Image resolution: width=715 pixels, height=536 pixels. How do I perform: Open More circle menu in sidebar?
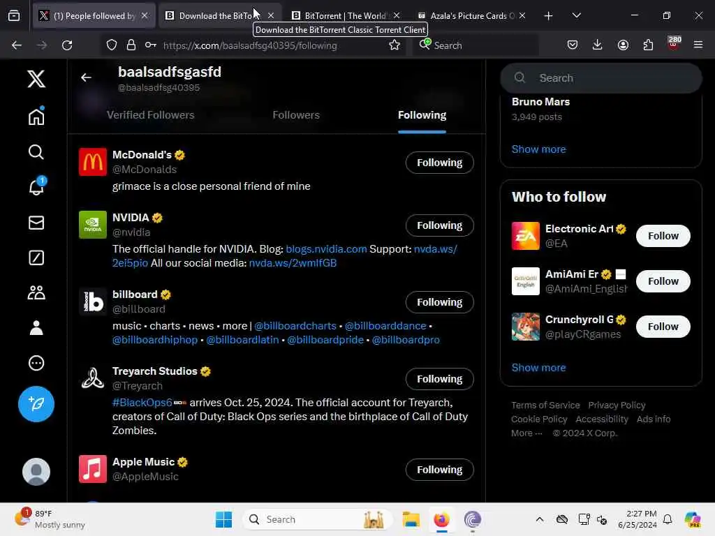36,363
